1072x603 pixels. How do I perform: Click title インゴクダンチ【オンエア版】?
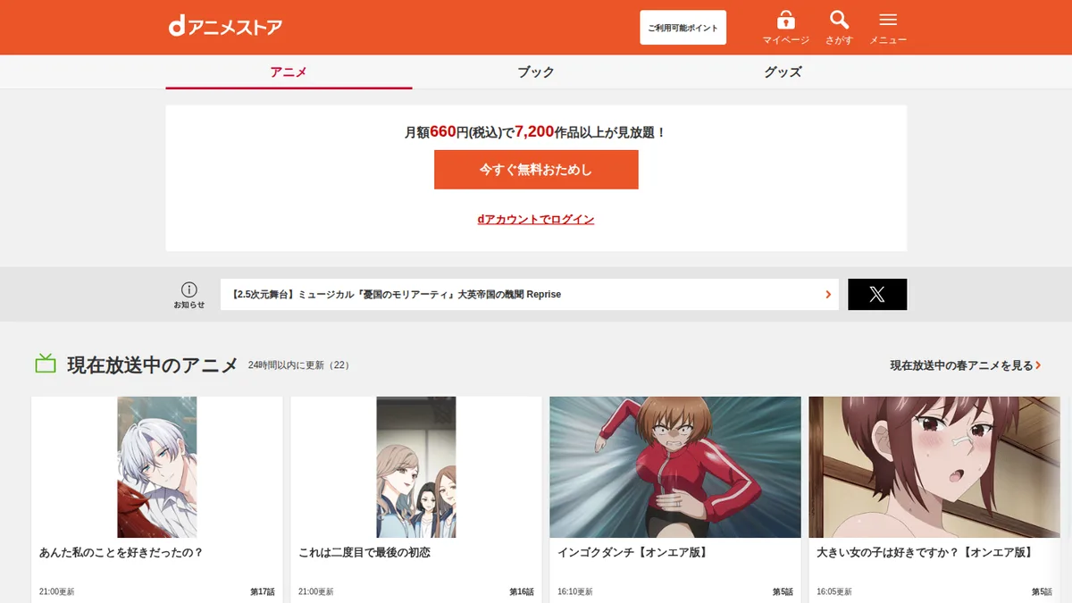(632, 553)
